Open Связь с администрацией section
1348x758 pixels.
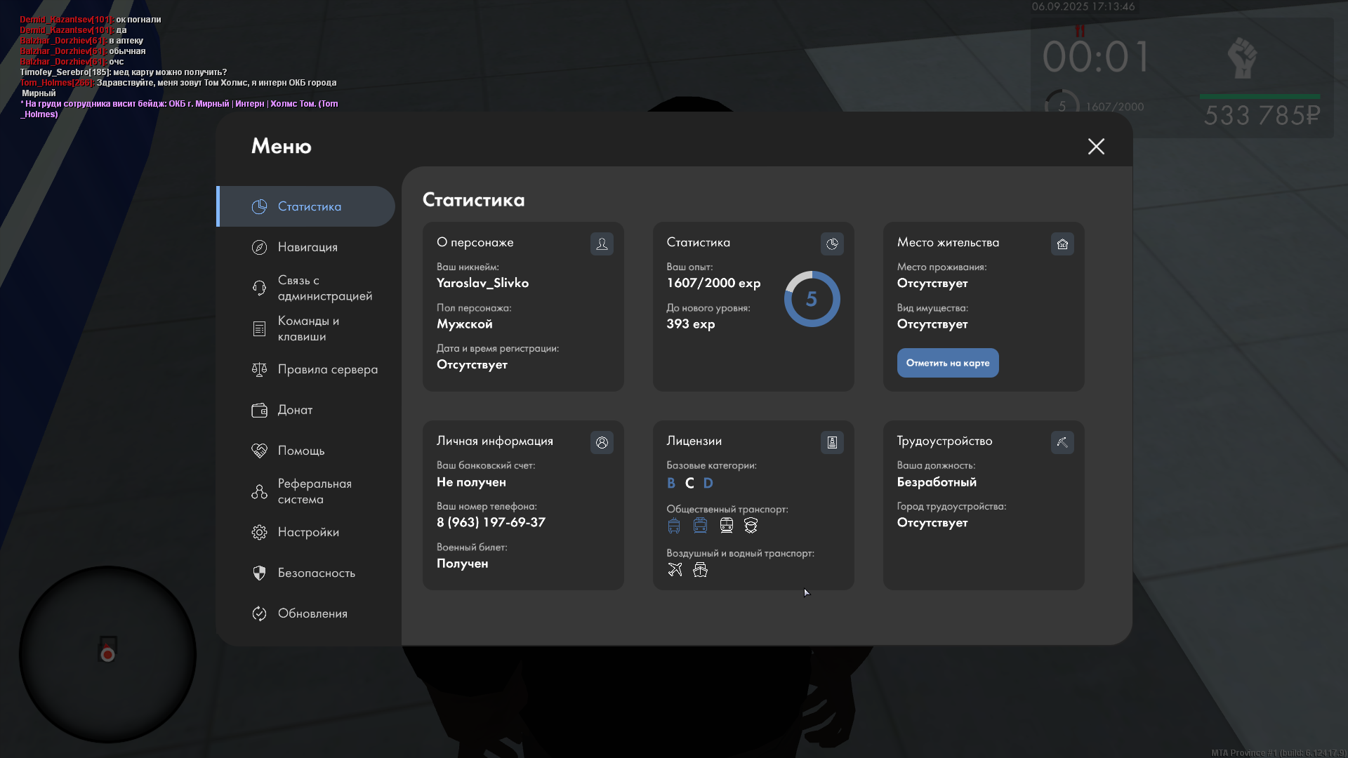[306, 288]
